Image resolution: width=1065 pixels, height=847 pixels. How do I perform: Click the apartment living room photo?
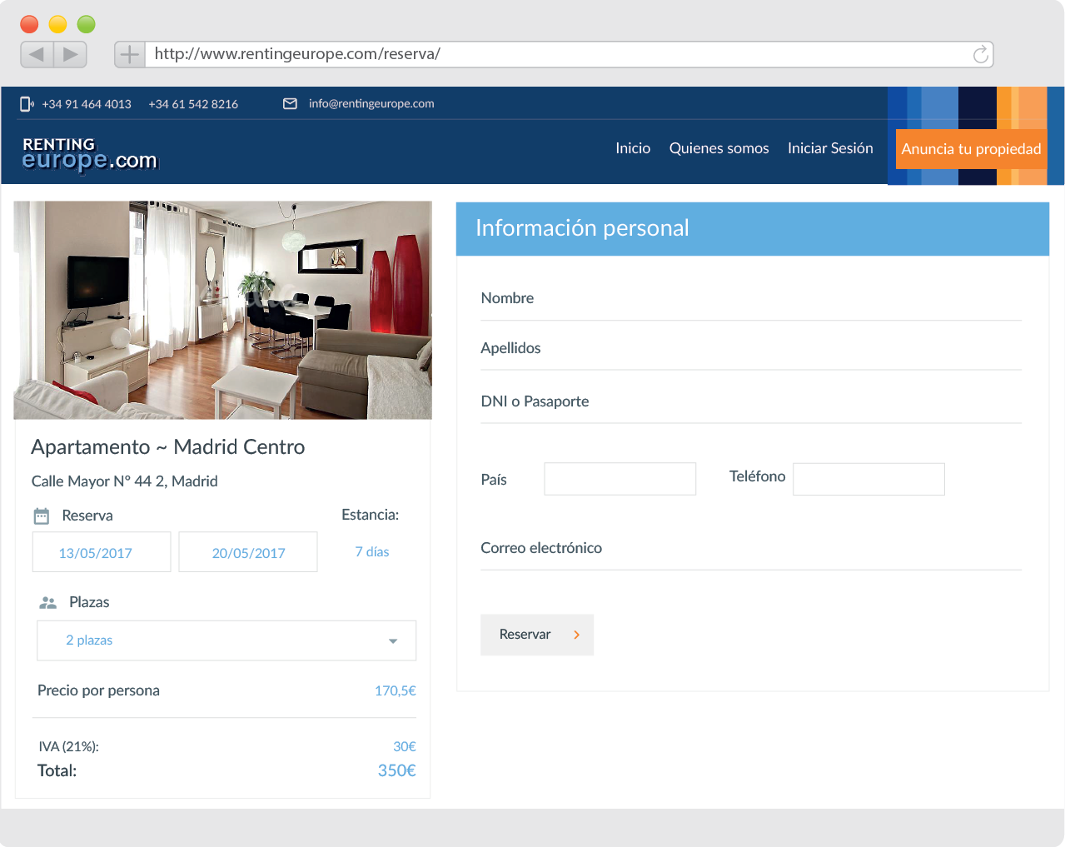click(x=223, y=310)
